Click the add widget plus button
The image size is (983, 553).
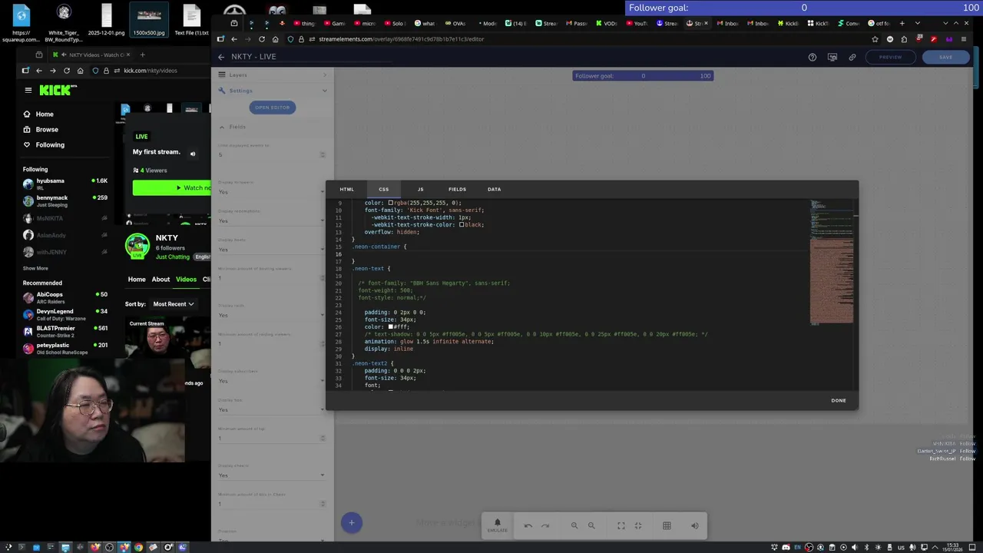point(351,523)
